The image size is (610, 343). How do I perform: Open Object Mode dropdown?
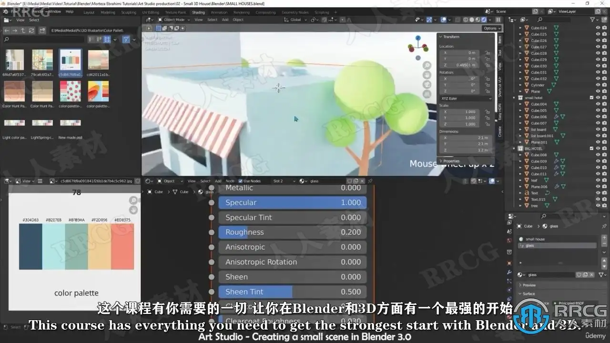coord(174,20)
